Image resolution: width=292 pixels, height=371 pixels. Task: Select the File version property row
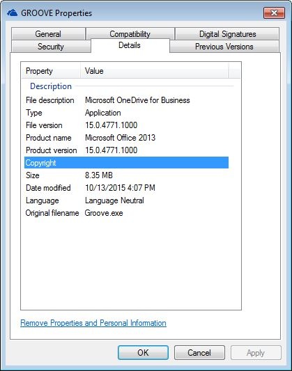click(126, 125)
